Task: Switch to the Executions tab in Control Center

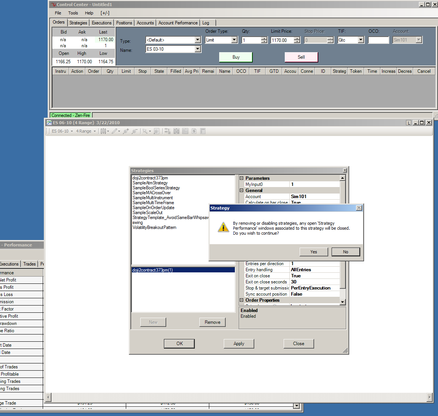Action: coord(102,23)
